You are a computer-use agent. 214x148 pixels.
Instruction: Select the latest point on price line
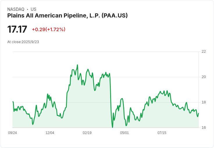(198, 114)
